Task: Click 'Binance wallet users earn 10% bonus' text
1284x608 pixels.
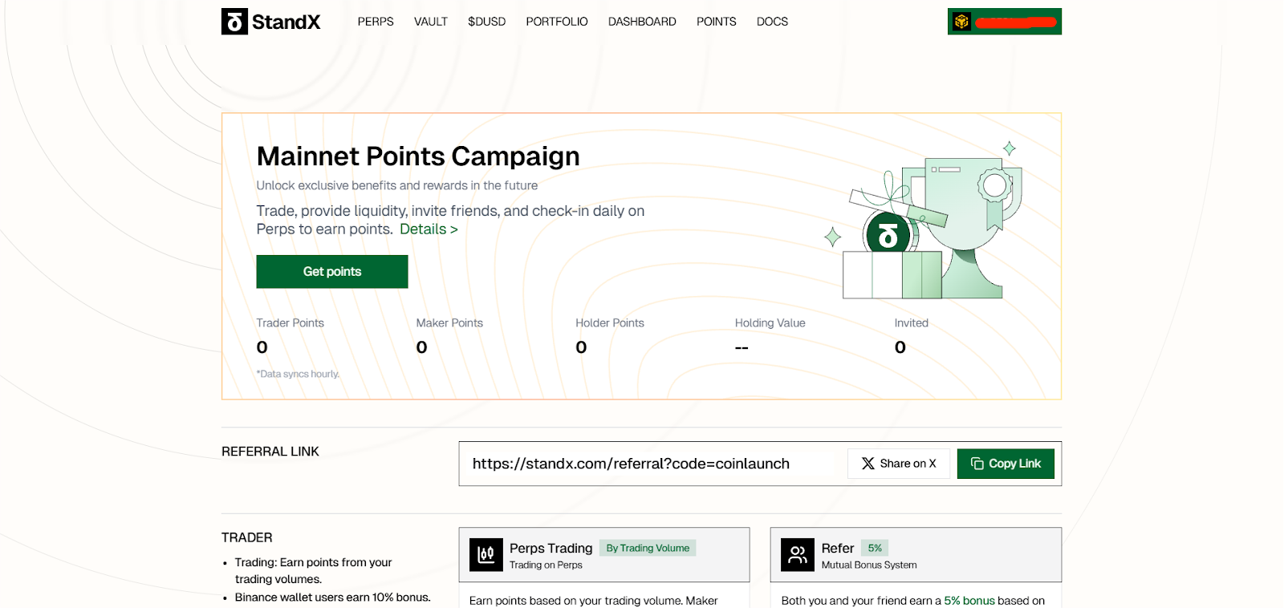Action: 332,598
